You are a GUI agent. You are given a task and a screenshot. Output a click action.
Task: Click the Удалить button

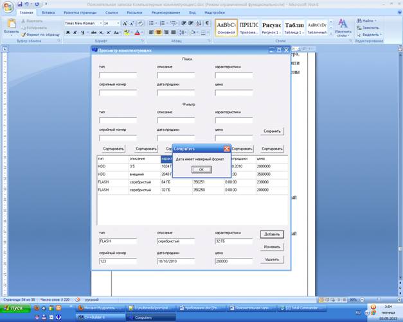[x=272, y=260]
